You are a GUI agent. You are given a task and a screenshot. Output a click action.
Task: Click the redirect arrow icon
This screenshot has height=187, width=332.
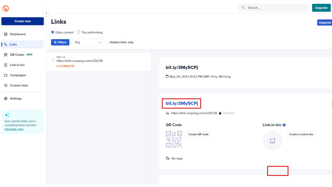[x=167, y=113]
